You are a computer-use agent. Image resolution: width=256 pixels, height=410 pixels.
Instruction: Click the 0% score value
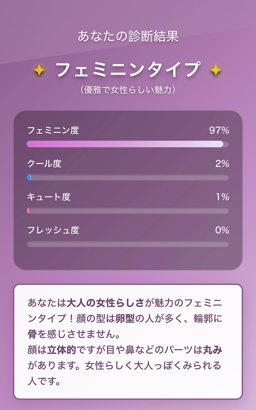(x=222, y=230)
